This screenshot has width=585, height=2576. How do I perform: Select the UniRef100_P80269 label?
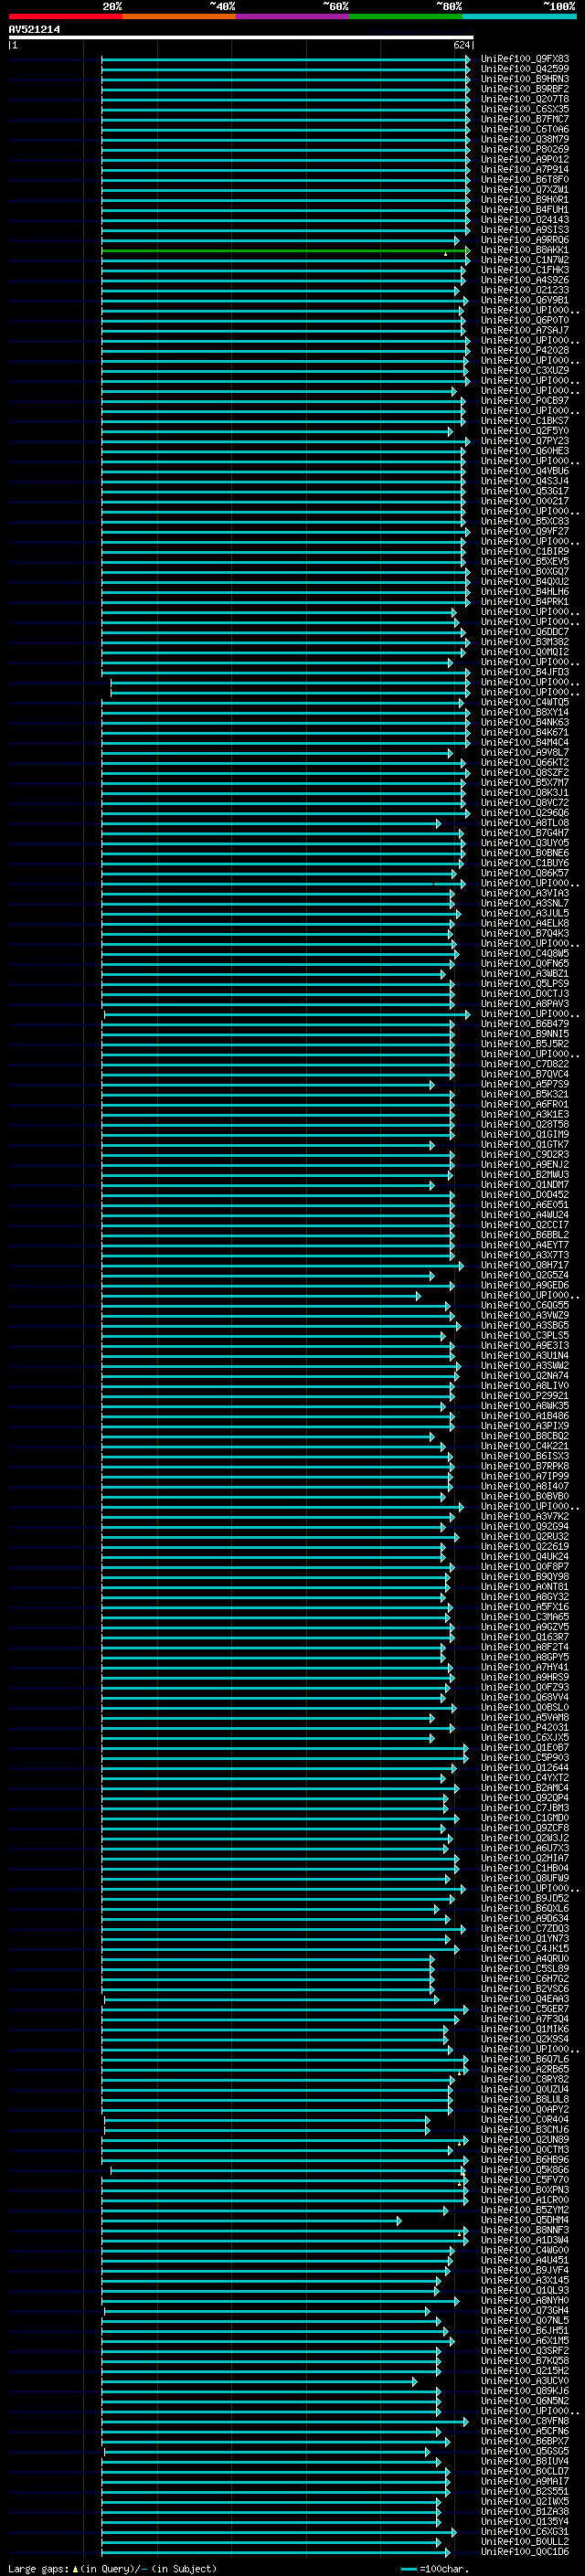coord(524,149)
